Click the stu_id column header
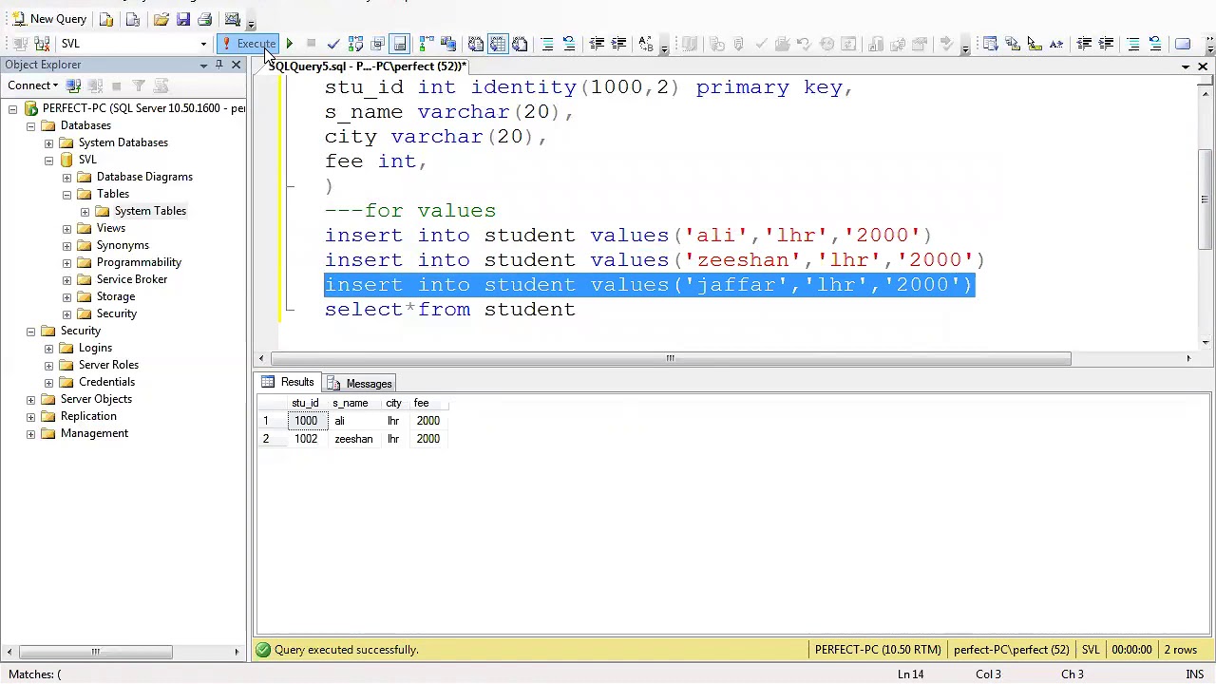The height and width of the screenshot is (684, 1216). [x=305, y=403]
